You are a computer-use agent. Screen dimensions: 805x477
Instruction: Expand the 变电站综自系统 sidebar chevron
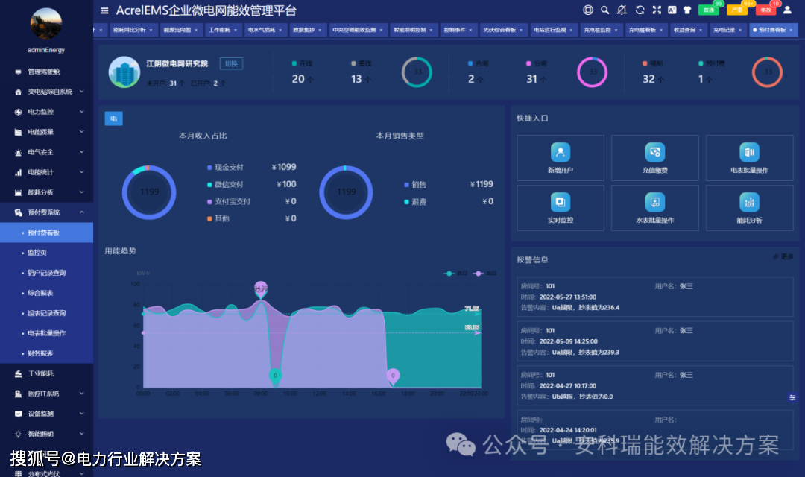(x=82, y=92)
